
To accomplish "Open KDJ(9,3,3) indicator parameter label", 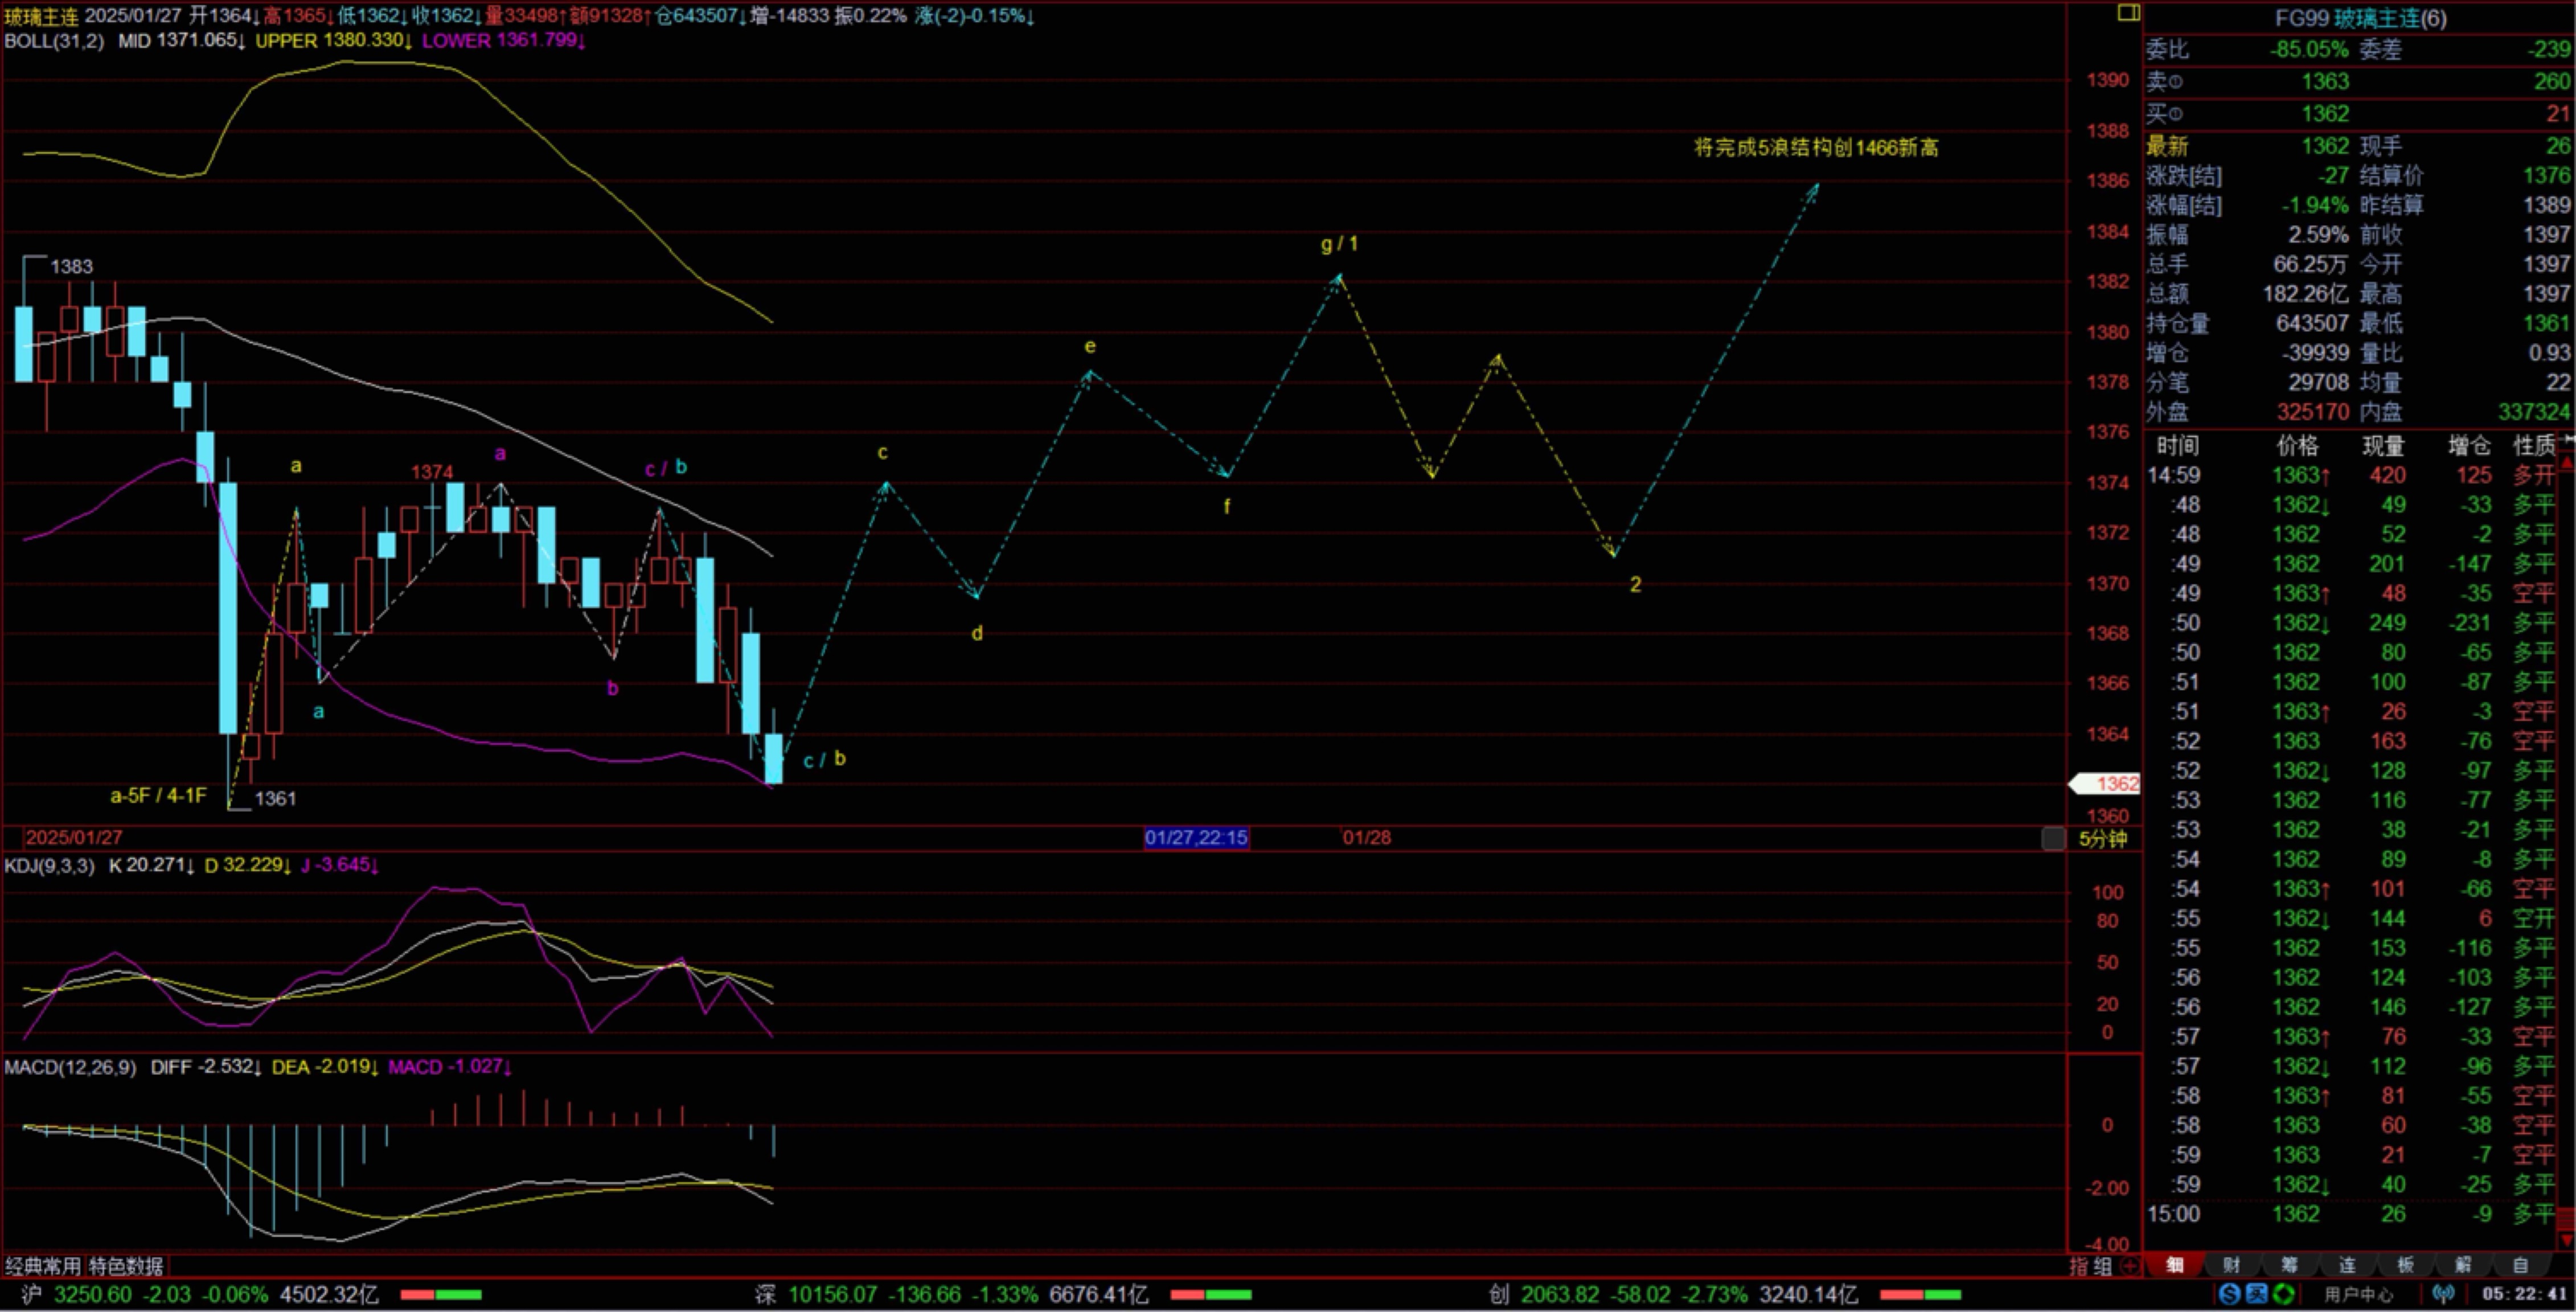I will 50,865.
